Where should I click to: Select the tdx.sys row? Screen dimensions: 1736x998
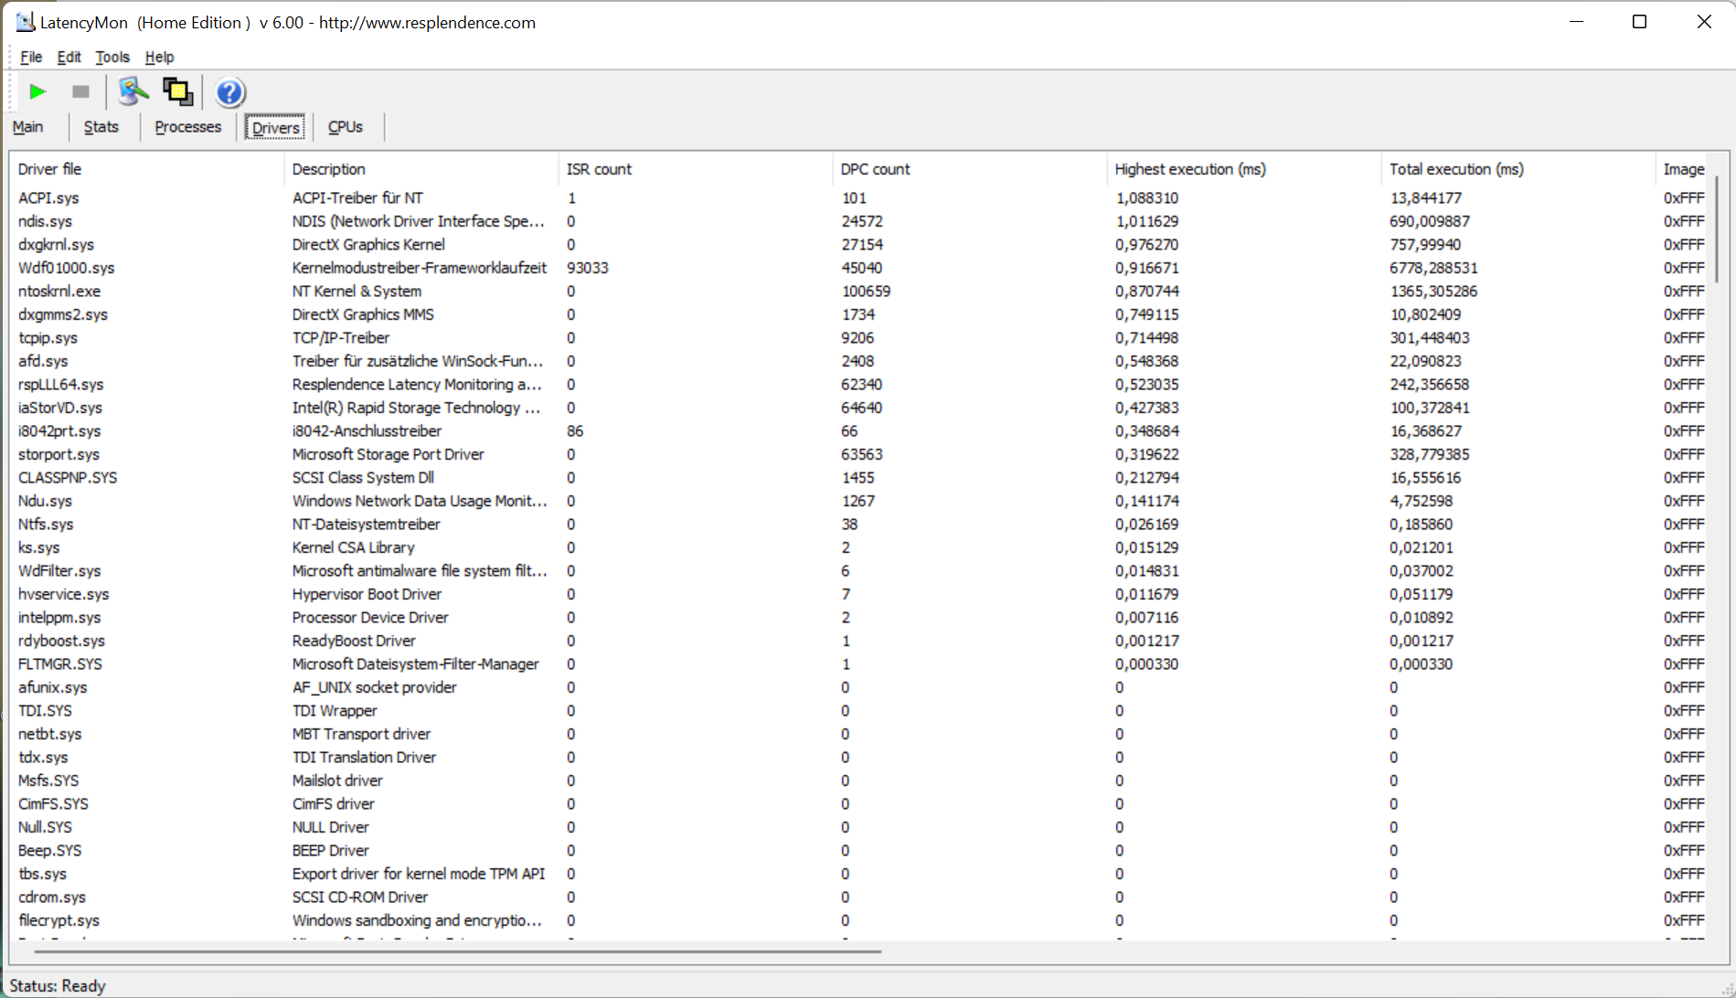[859, 757]
